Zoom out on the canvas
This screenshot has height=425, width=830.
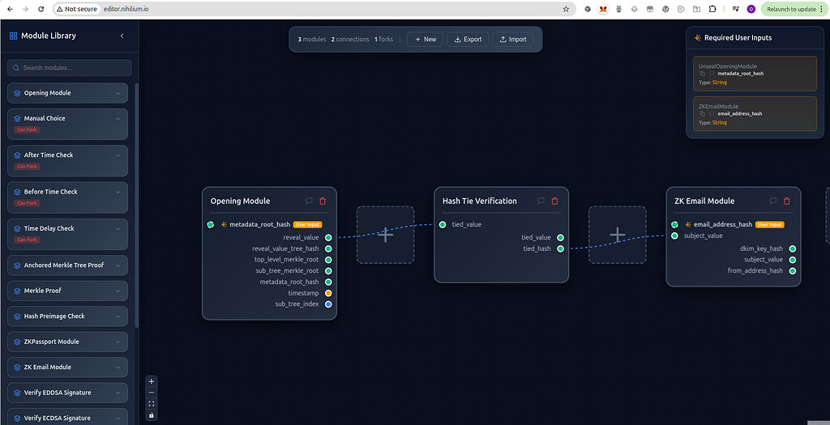152,393
